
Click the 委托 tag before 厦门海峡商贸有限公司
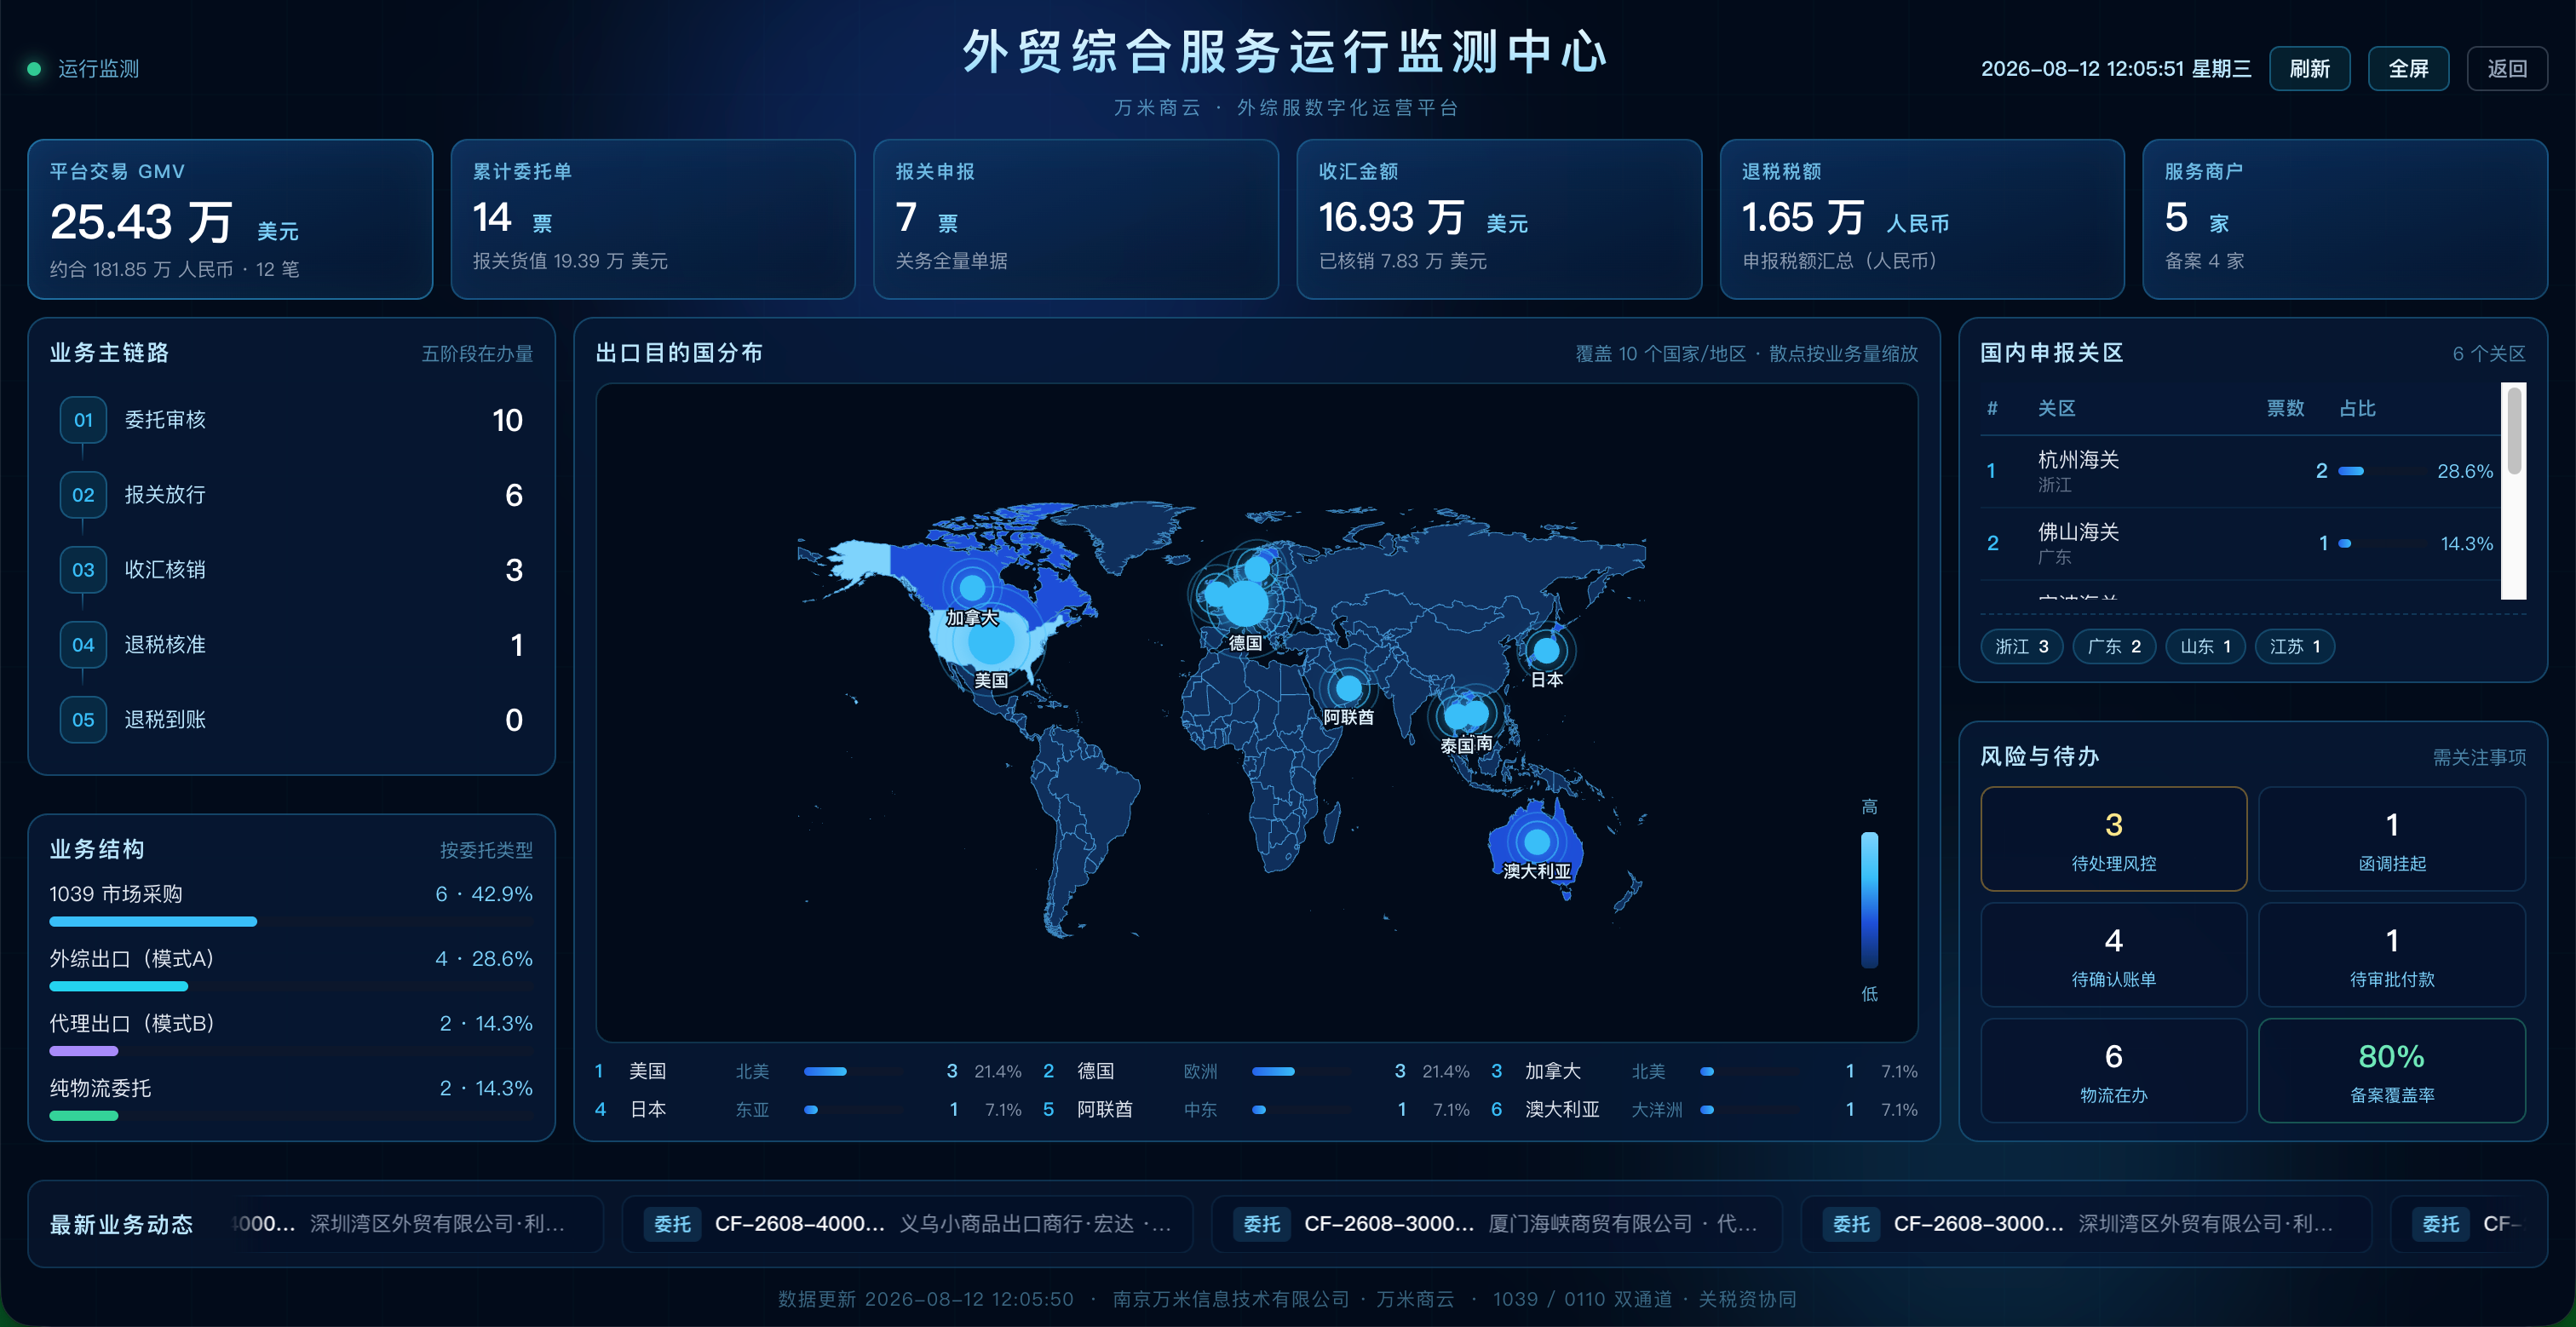coord(1261,1224)
